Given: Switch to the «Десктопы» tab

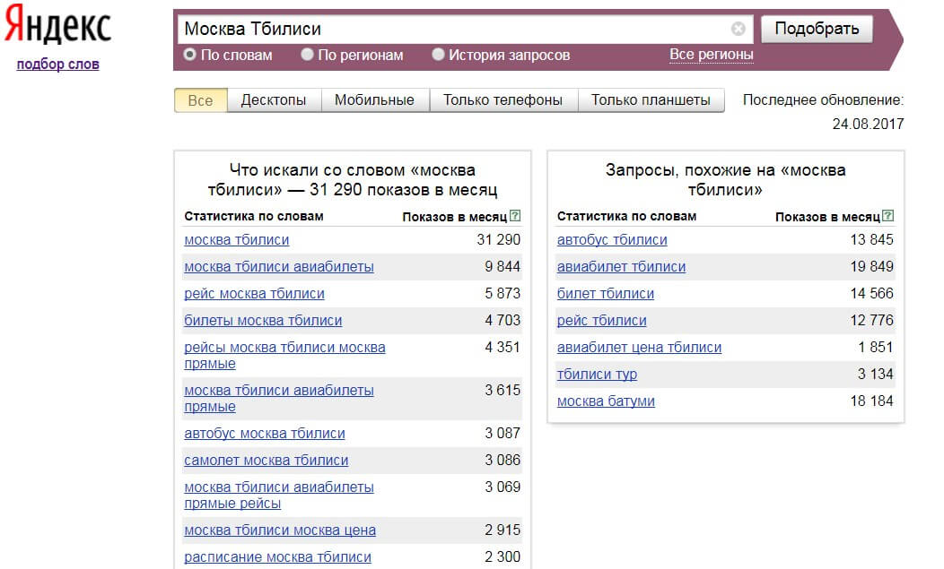Looking at the screenshot, I should click(x=273, y=99).
